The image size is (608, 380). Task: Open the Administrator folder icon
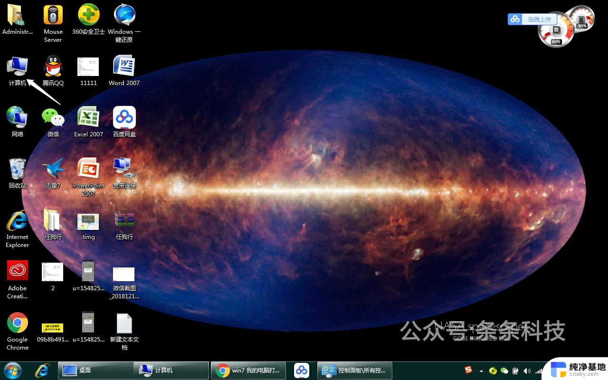pyautogui.click(x=18, y=19)
